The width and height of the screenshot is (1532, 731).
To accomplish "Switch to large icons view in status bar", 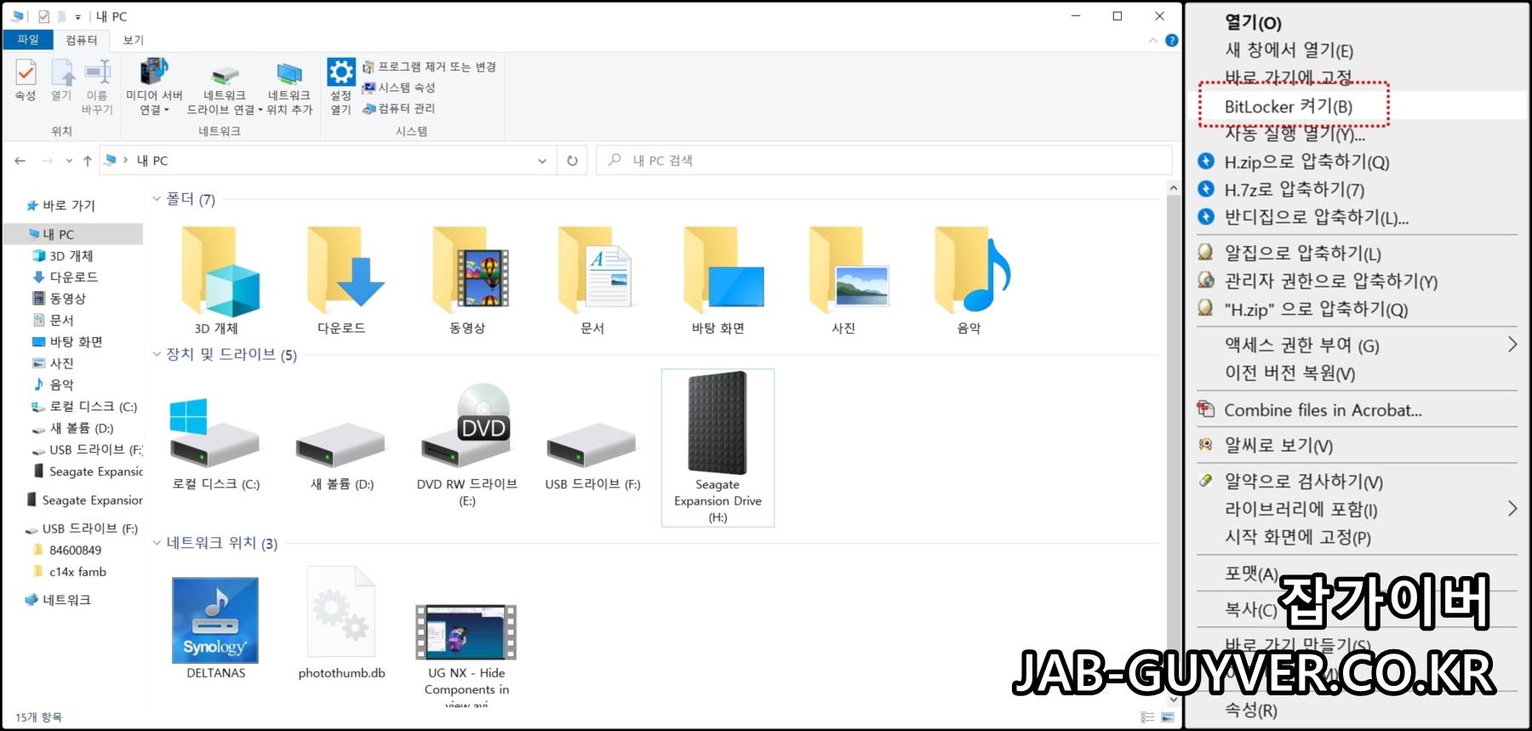I will (x=1167, y=717).
